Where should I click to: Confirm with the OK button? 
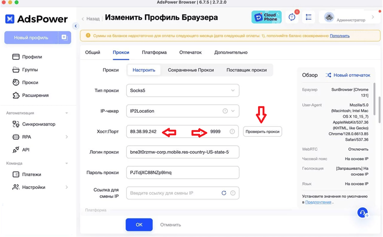(139, 224)
